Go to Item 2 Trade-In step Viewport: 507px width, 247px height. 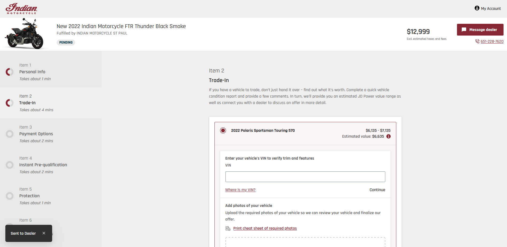coord(27,103)
